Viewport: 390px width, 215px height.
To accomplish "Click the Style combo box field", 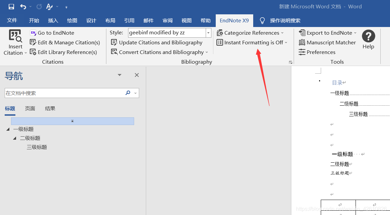I will (x=167, y=32).
